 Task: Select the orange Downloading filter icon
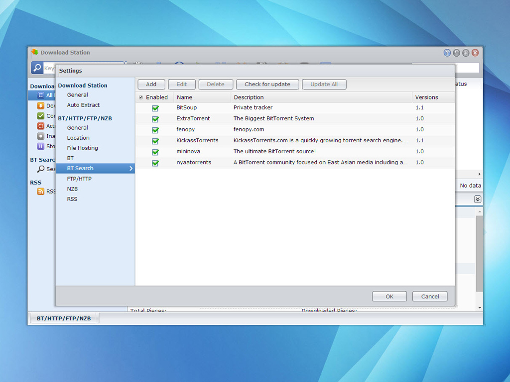pyautogui.click(x=41, y=105)
